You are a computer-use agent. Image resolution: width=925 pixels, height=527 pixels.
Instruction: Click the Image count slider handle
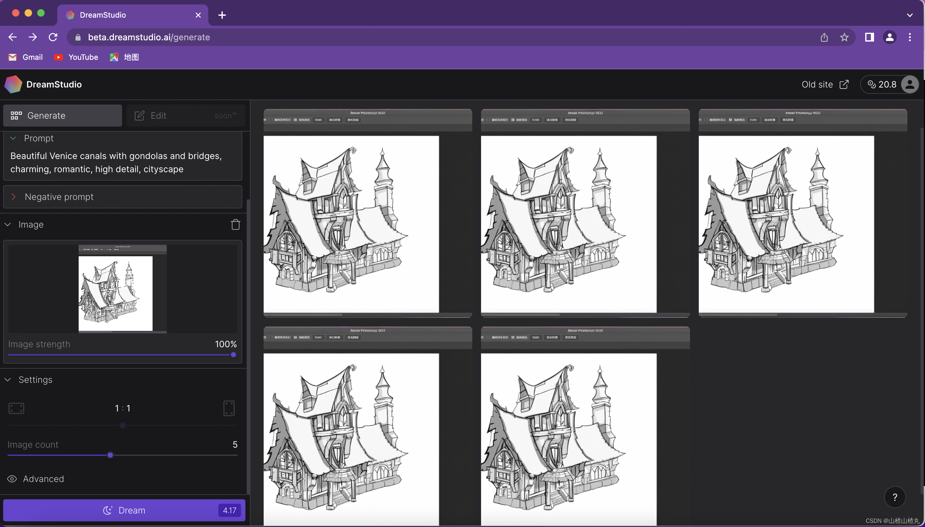(110, 455)
